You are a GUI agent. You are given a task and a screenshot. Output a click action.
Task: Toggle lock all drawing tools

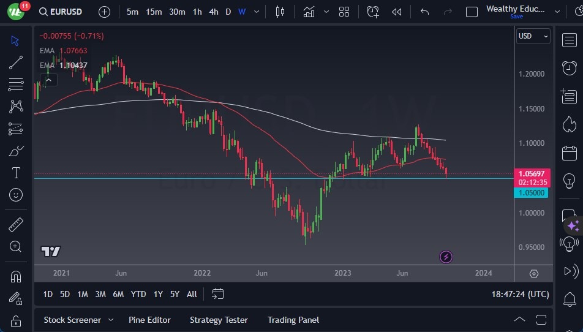[16, 321]
